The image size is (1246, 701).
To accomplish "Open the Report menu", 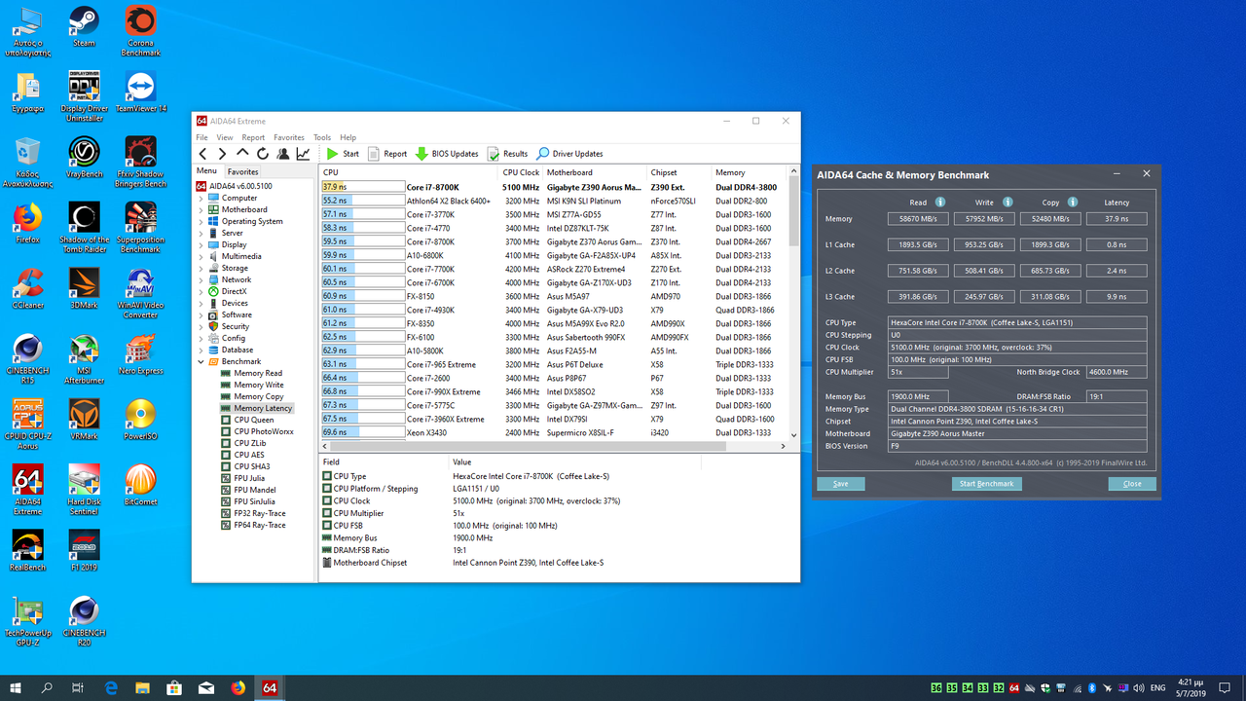I will pos(253,137).
